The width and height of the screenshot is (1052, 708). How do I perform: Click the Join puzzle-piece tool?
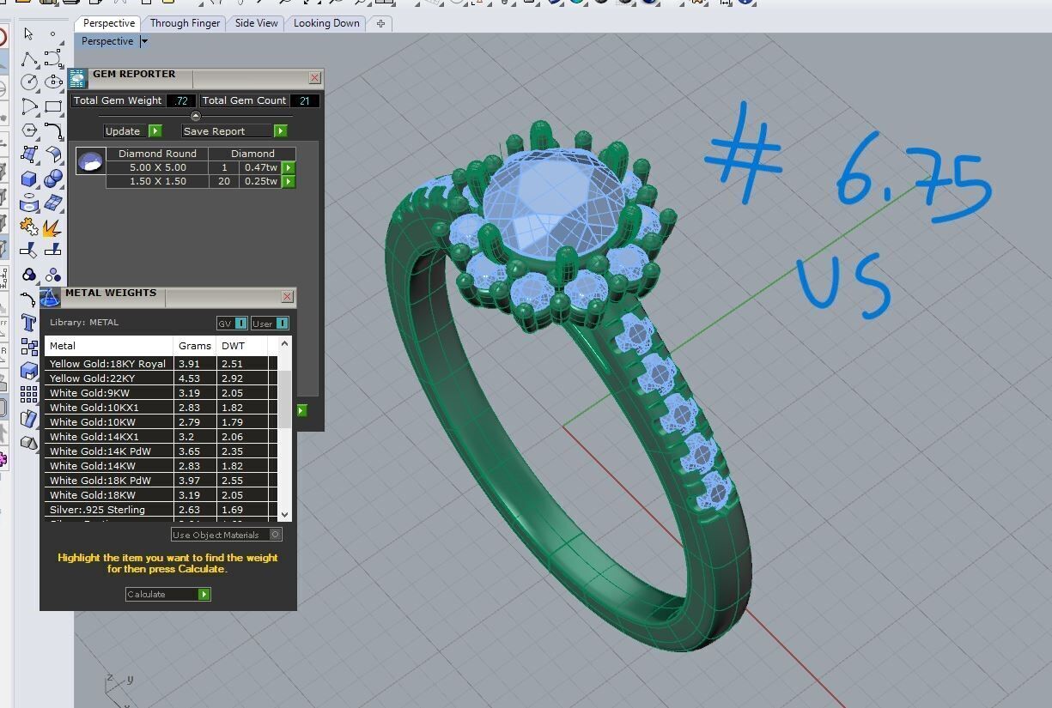coord(29,227)
